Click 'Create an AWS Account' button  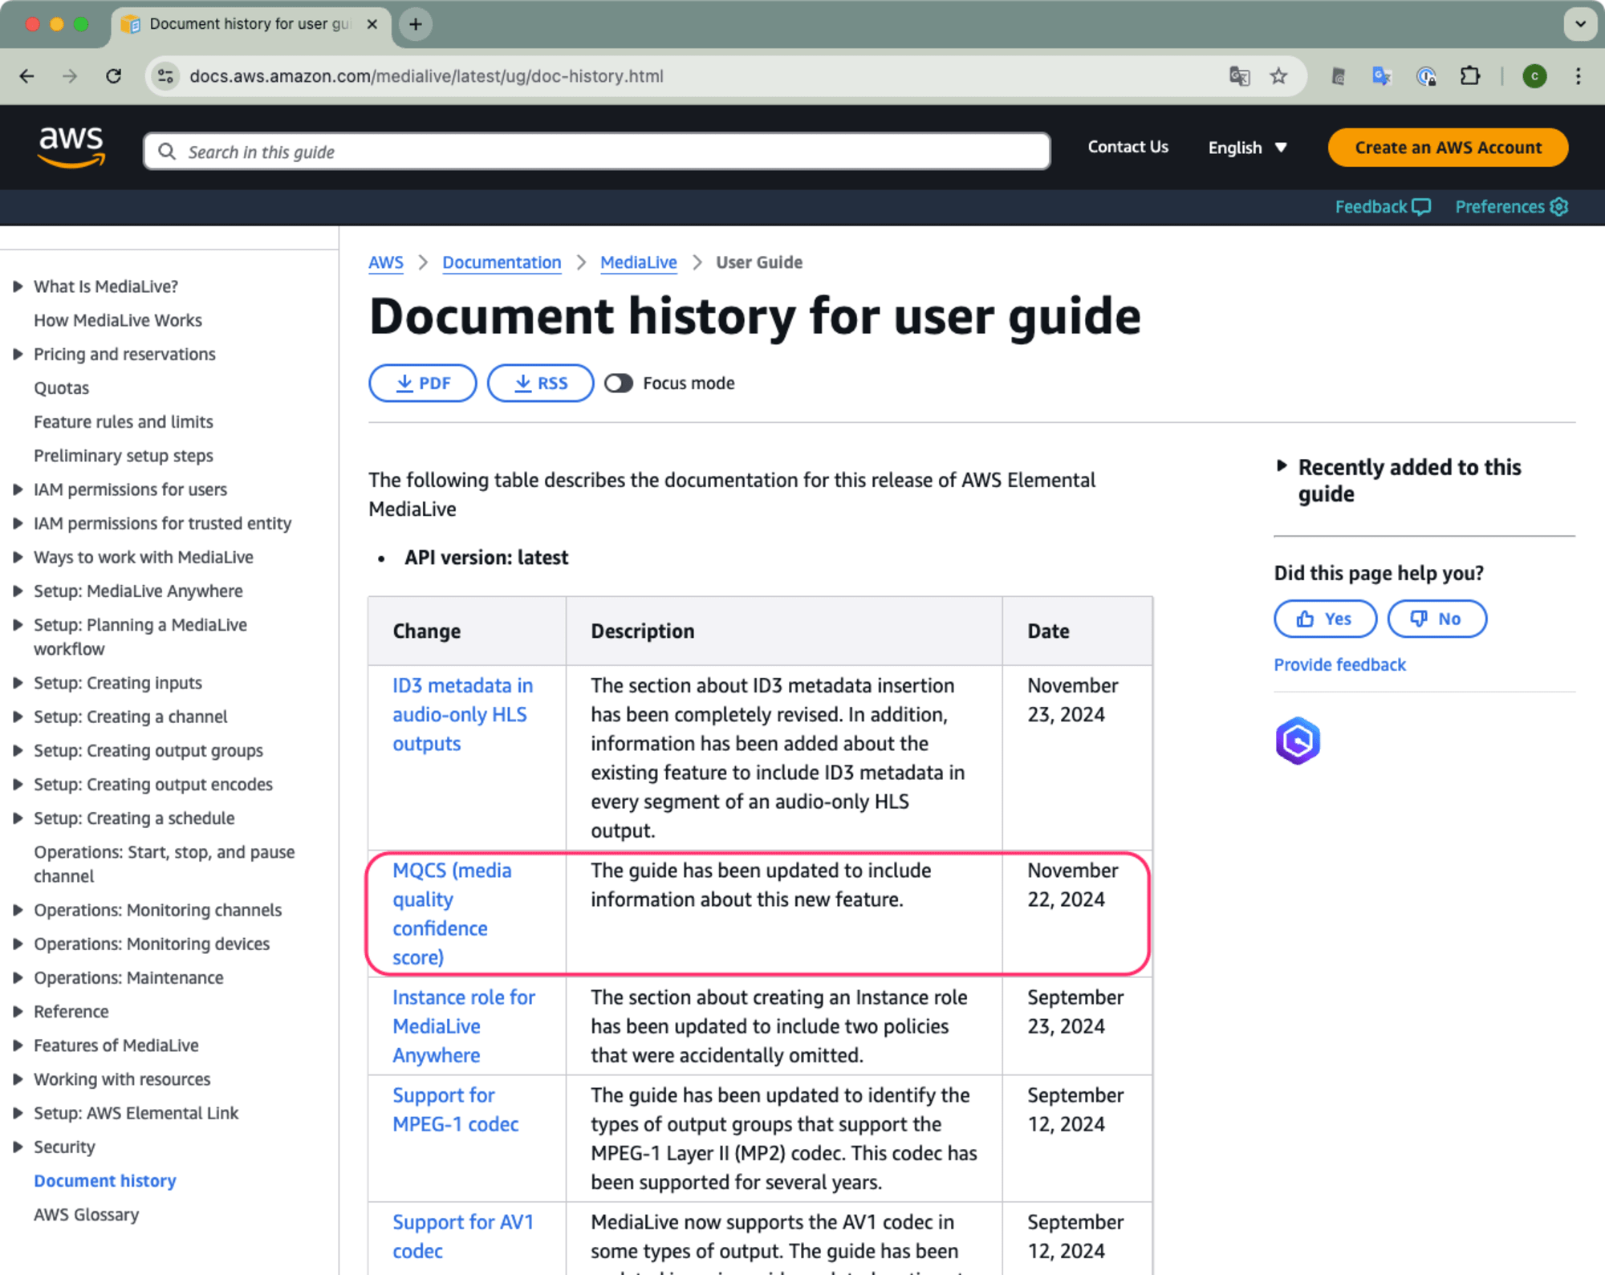(1448, 148)
